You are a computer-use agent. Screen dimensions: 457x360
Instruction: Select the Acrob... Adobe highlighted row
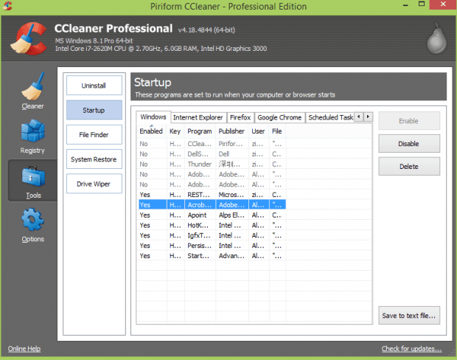point(212,205)
